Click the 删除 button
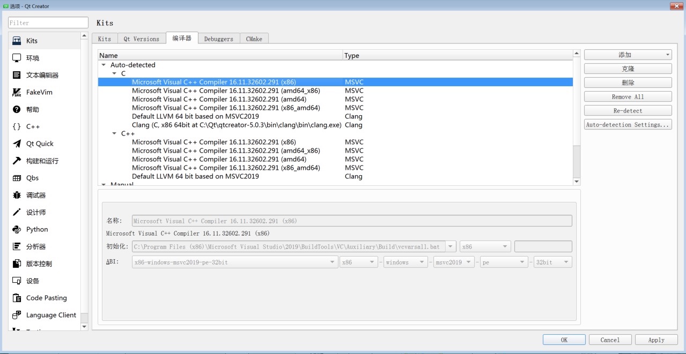Viewport: 686px width, 354px height. [628, 82]
